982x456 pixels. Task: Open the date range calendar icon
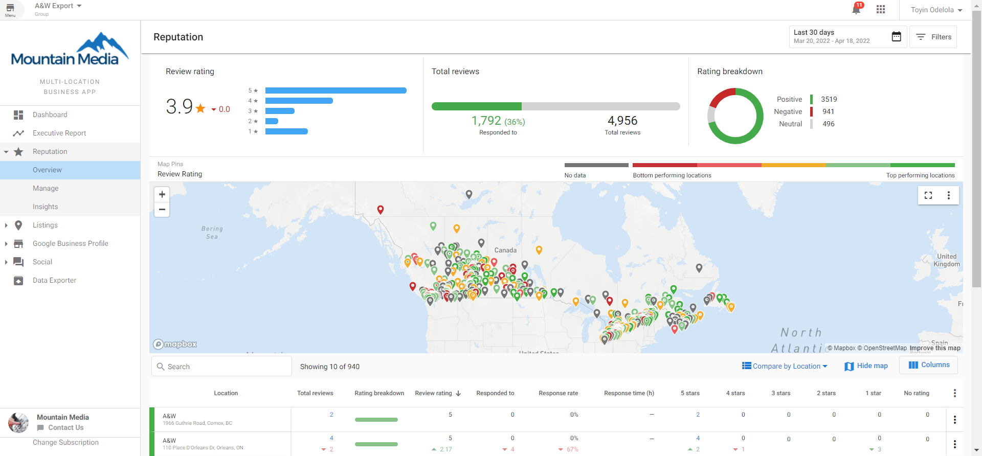coord(897,36)
